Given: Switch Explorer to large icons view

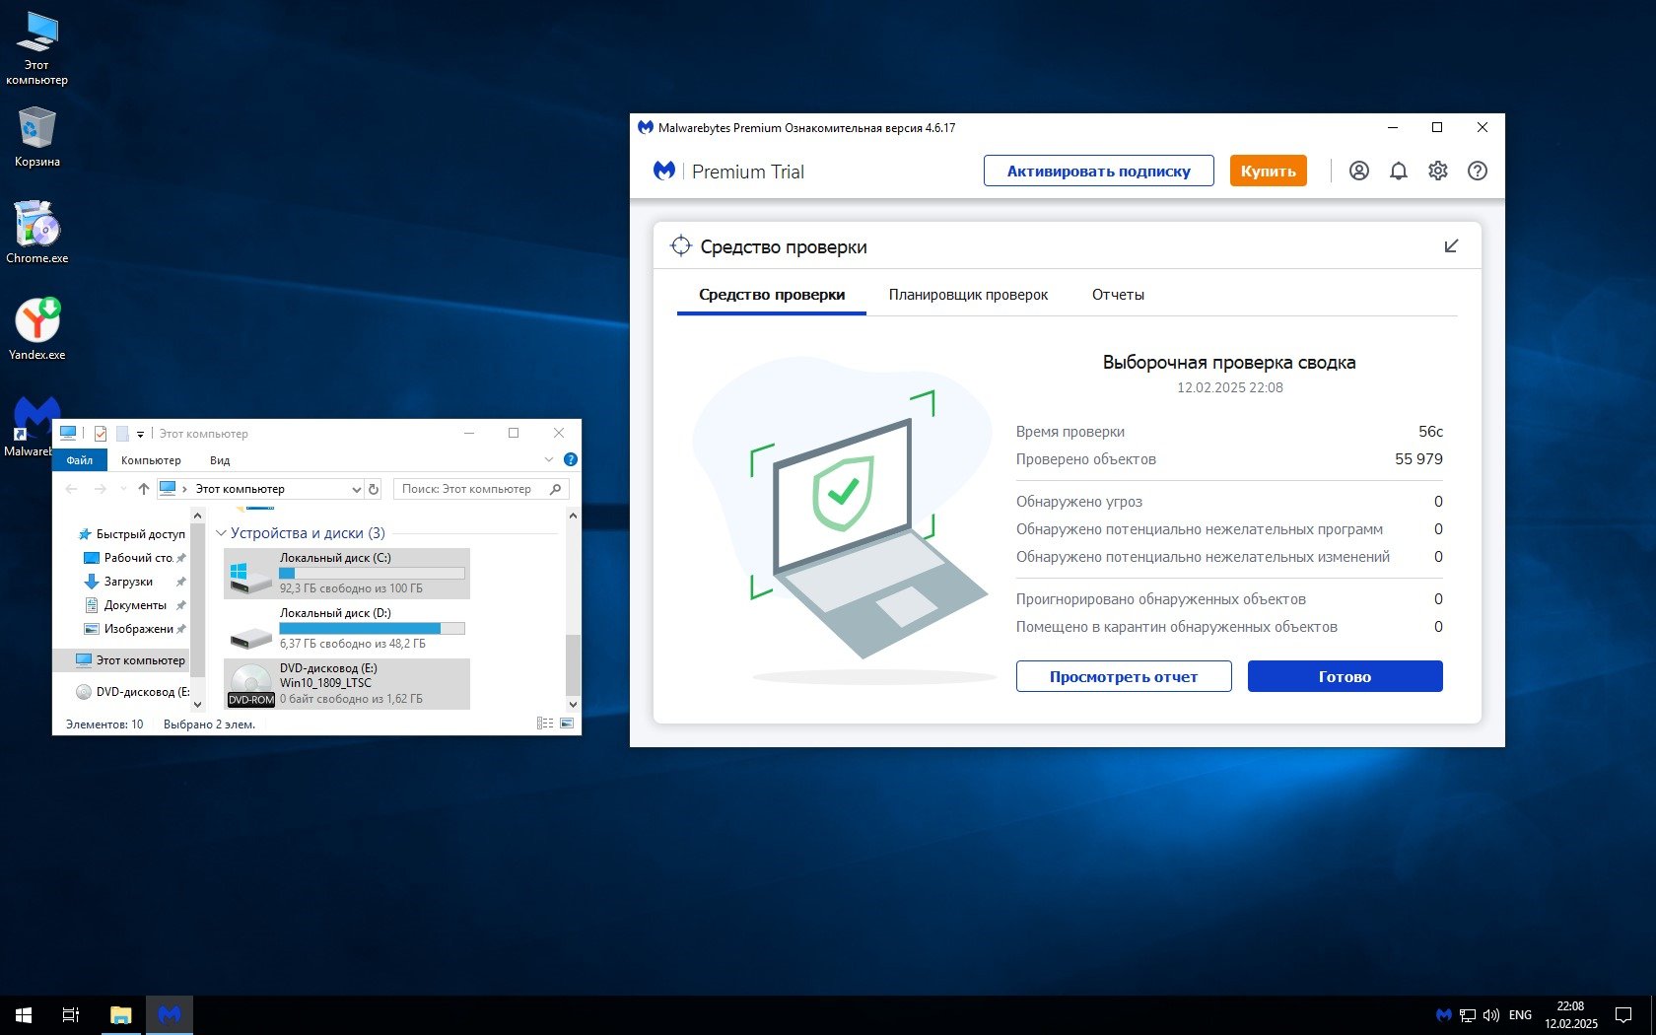Looking at the screenshot, I should click(567, 724).
